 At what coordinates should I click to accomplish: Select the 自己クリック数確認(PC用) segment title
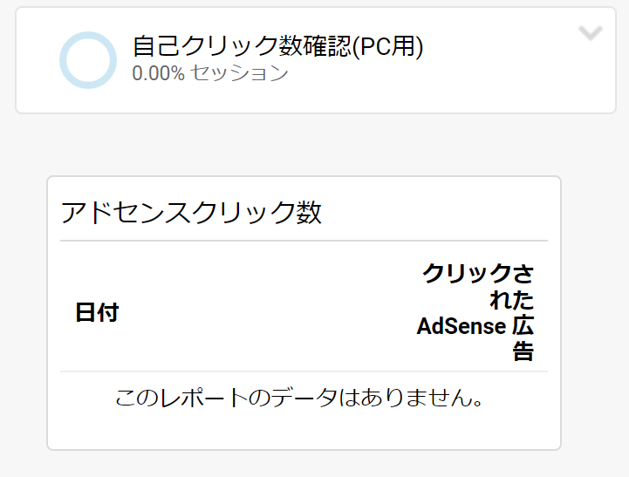pos(277,46)
